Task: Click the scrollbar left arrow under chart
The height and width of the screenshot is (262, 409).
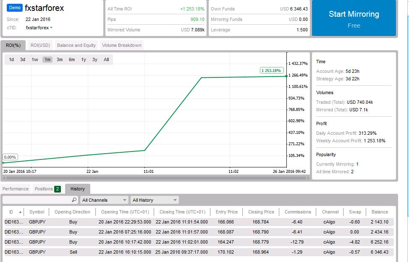Action: 4,178
